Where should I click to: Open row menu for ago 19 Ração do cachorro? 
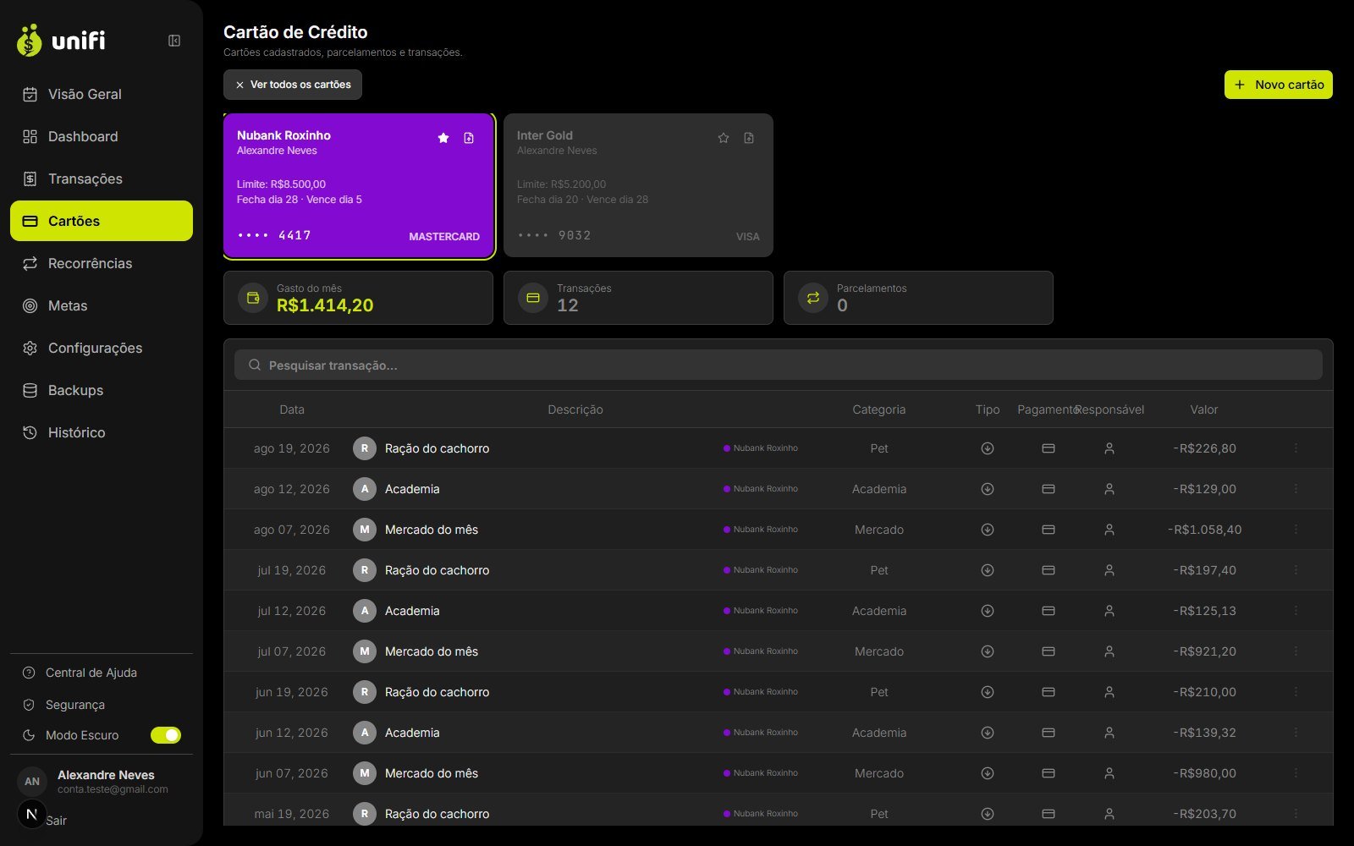[x=1296, y=448]
